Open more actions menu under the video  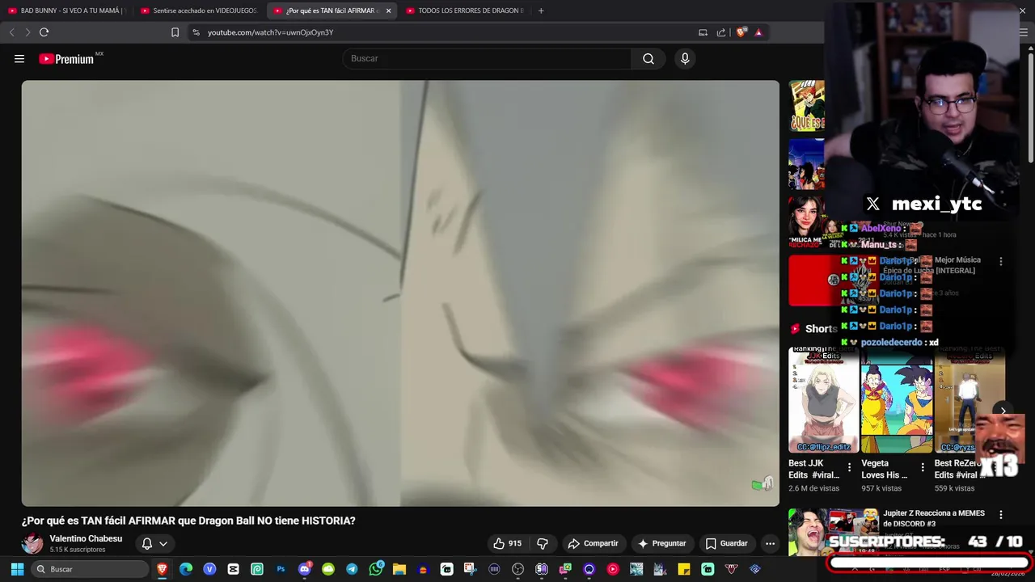770,543
